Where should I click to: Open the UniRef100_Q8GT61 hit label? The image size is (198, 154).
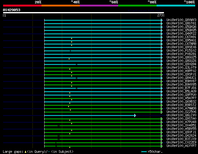pos(181,24)
